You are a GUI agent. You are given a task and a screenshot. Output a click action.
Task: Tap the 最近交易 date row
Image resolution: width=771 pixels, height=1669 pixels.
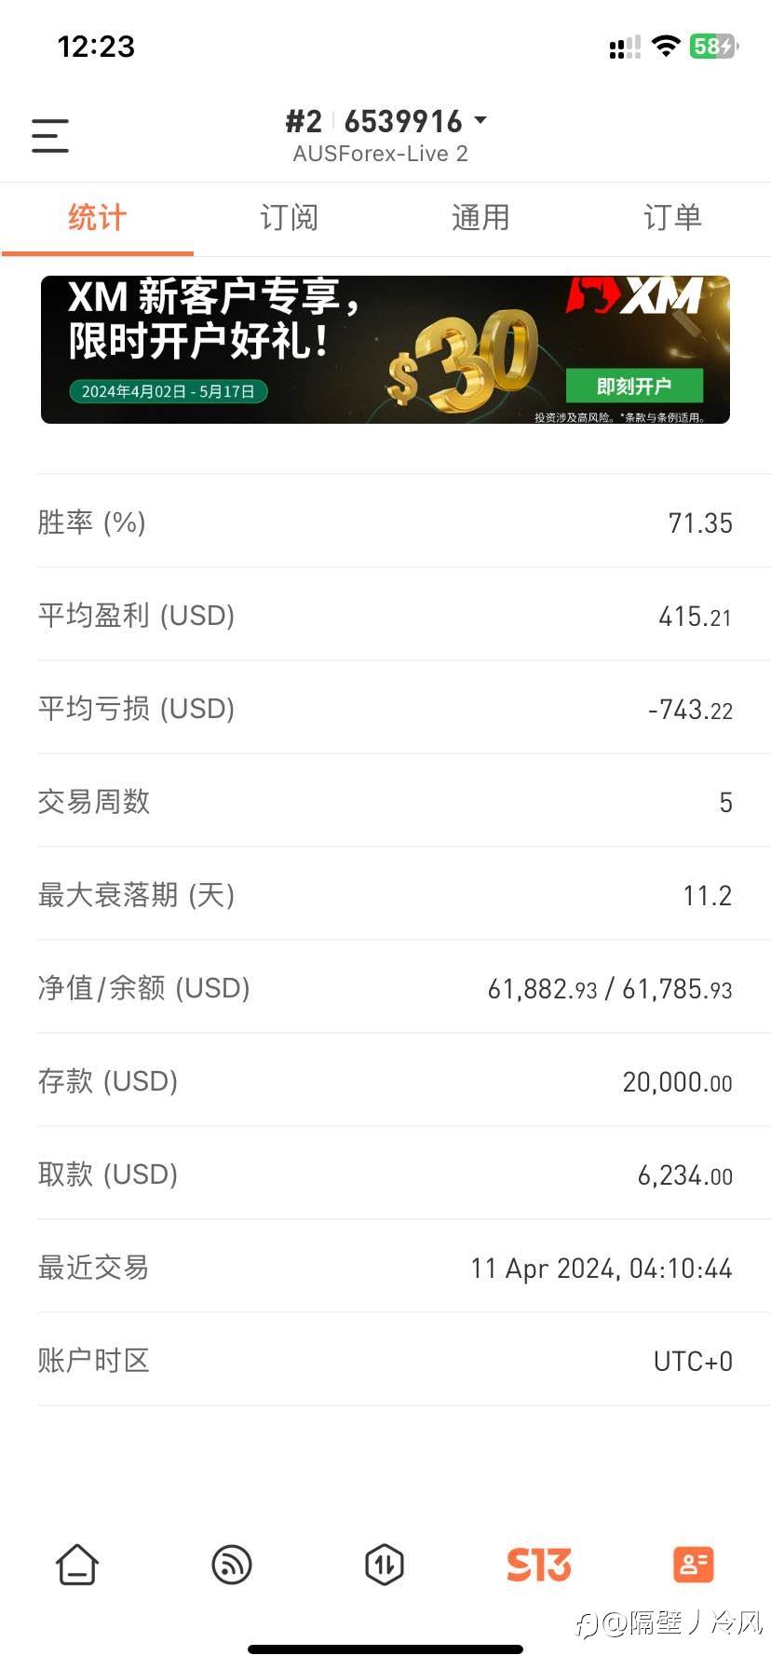point(385,1268)
